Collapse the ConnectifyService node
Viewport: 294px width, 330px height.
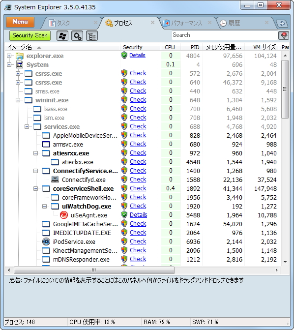point(35,171)
